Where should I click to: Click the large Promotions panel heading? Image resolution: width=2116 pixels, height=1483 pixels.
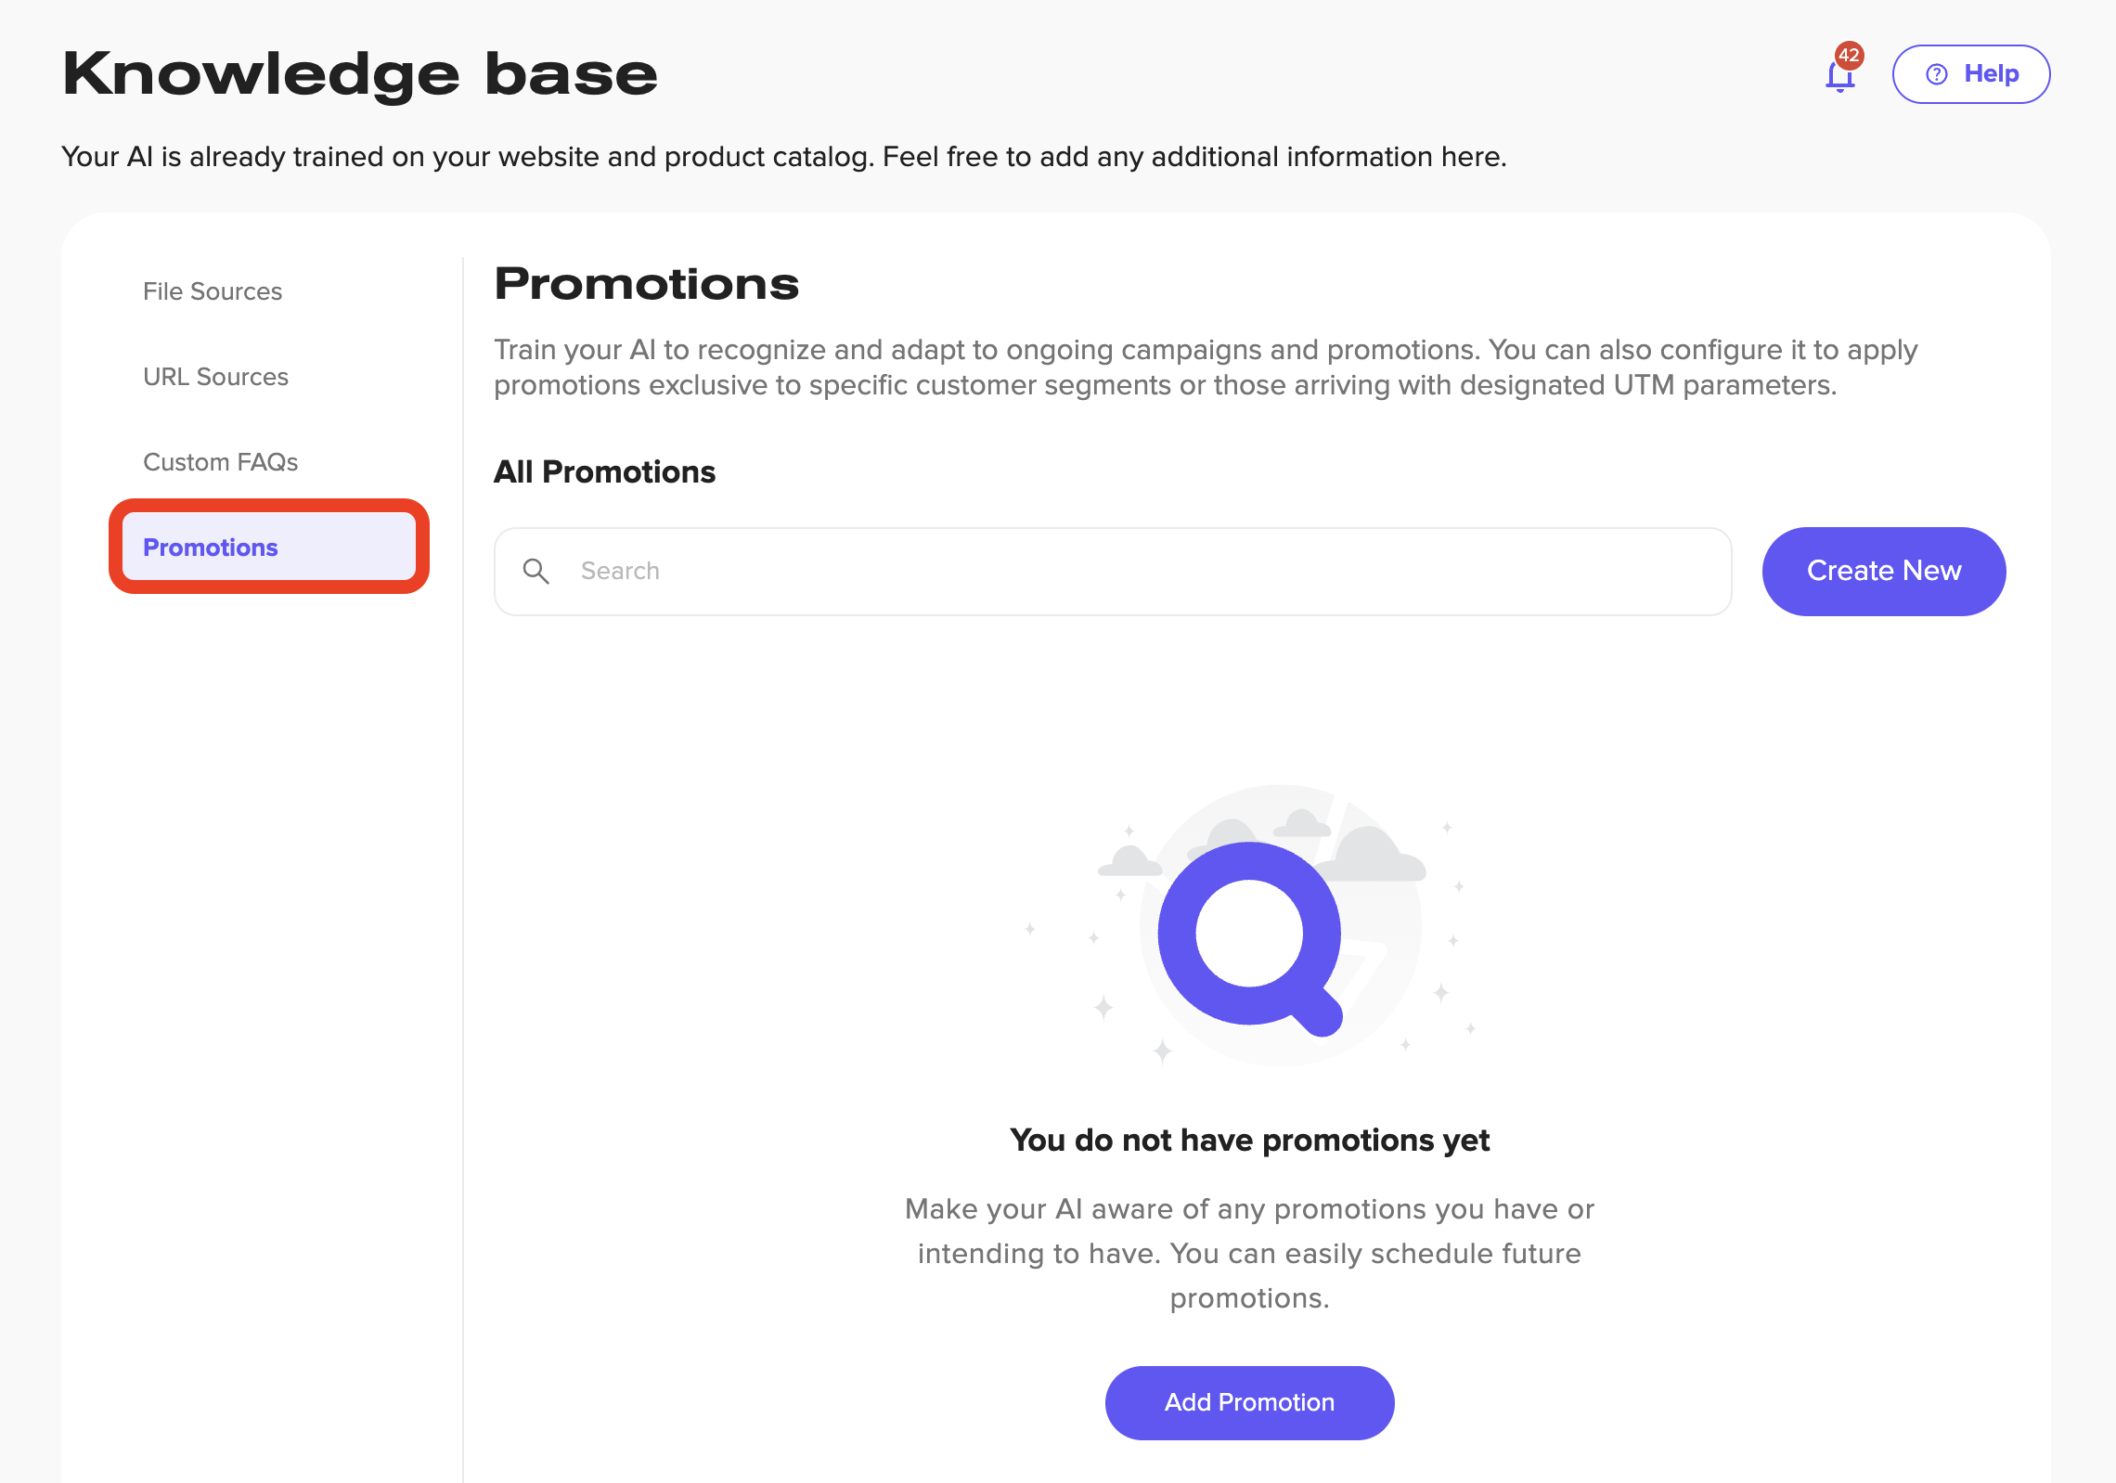[x=646, y=283]
